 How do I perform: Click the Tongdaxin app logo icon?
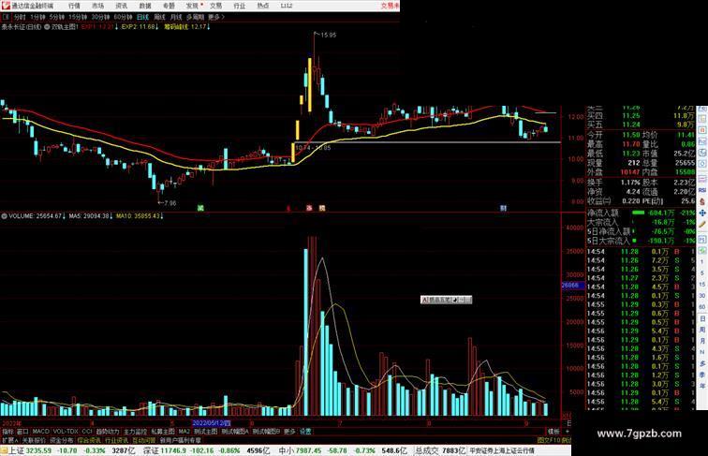[x=6, y=6]
